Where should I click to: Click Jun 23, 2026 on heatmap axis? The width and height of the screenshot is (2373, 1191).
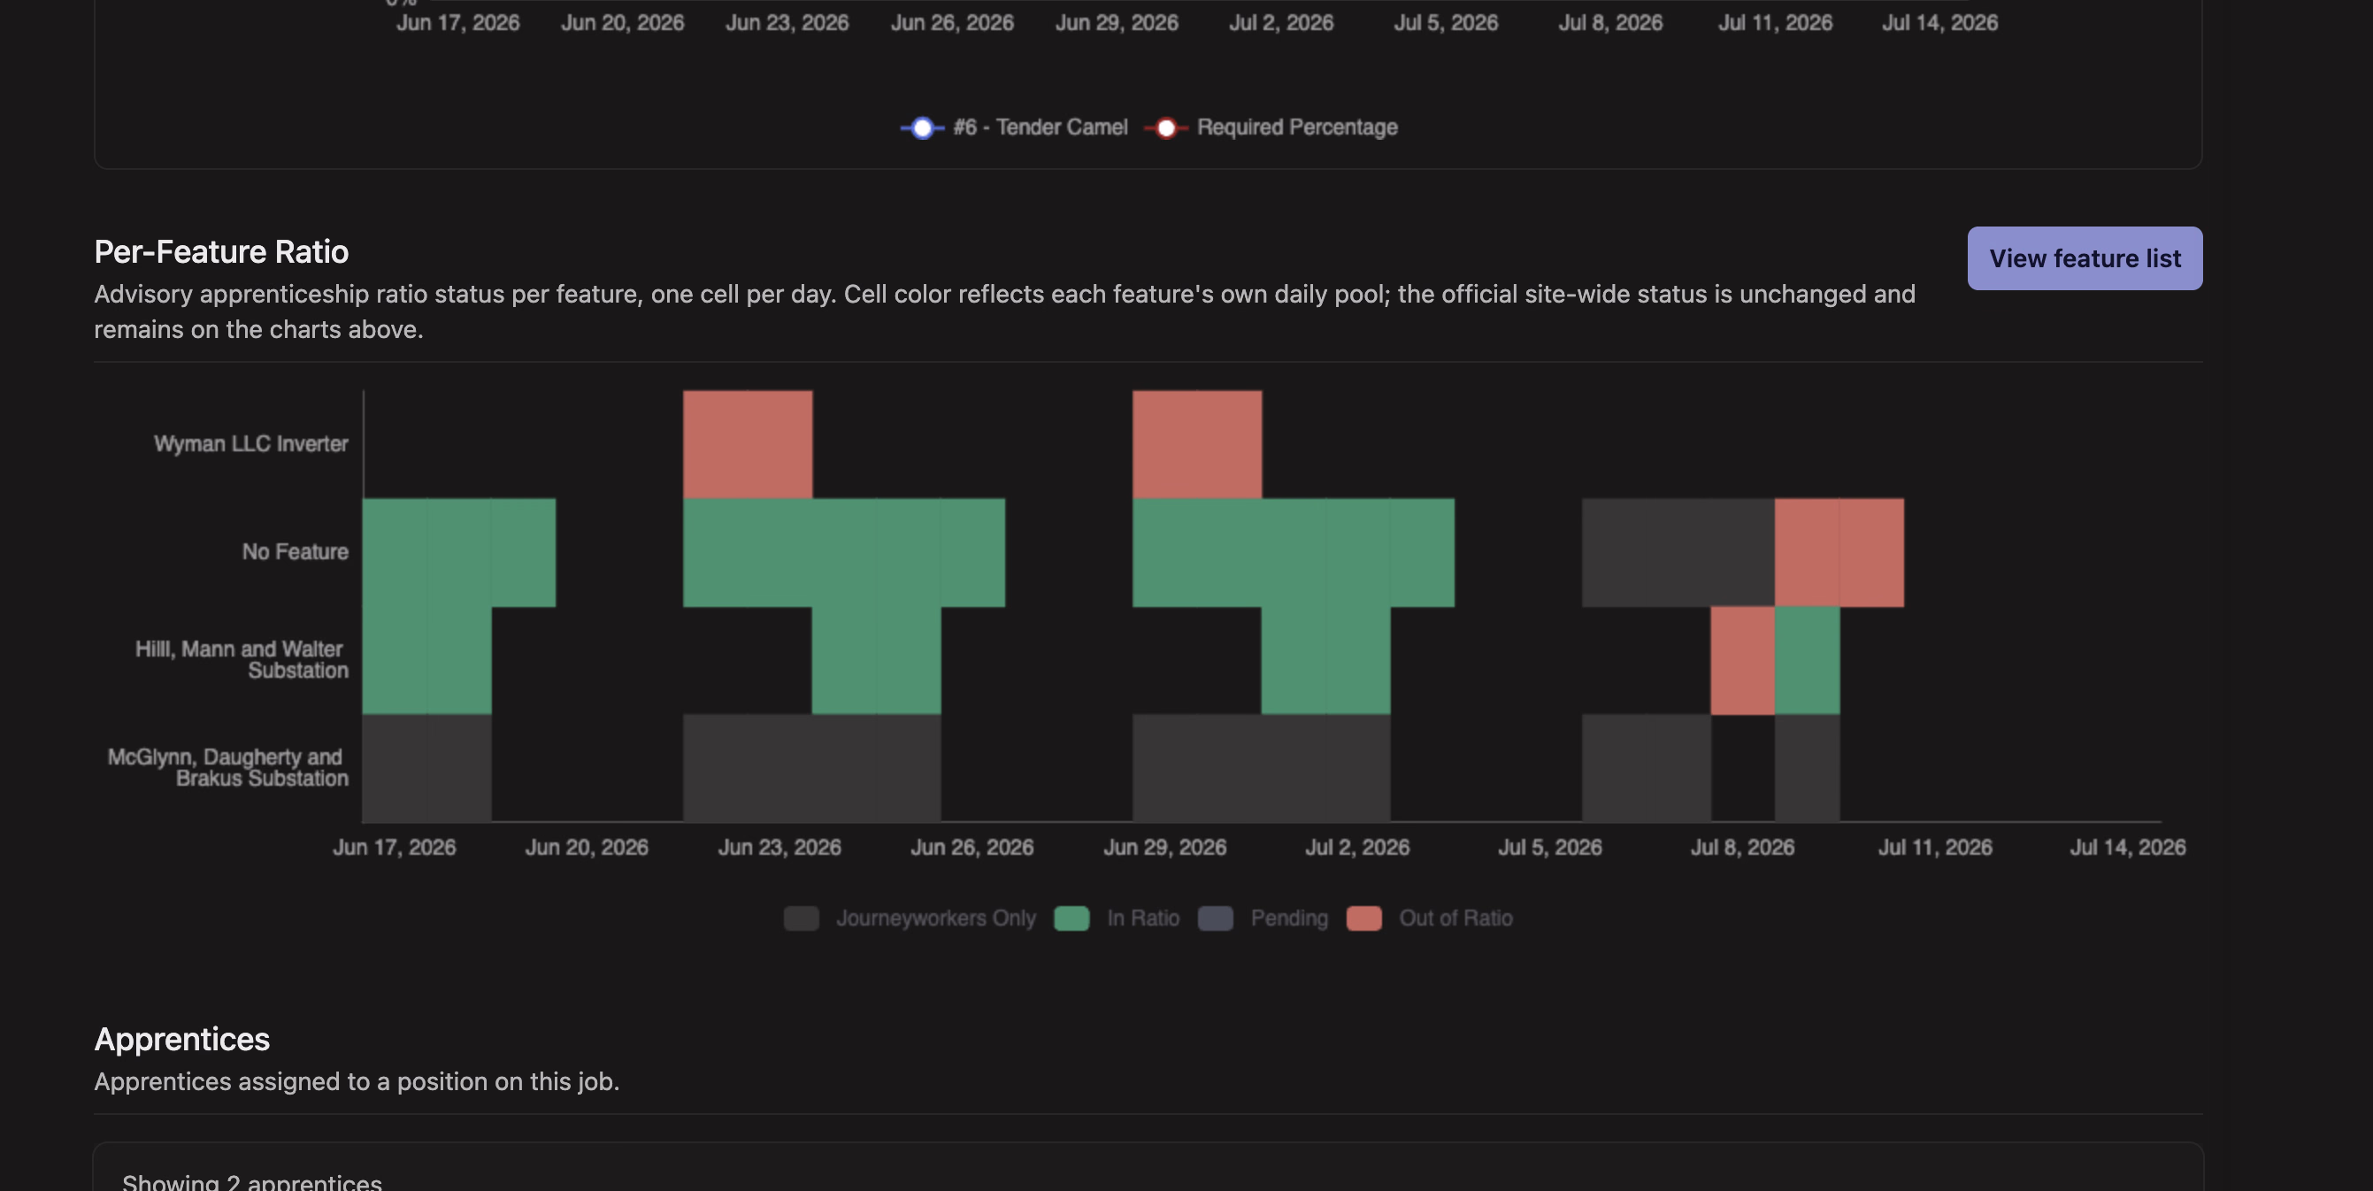(779, 848)
